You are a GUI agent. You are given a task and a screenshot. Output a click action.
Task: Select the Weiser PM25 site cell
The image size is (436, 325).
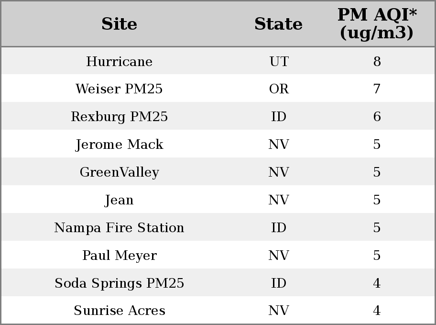click(119, 89)
